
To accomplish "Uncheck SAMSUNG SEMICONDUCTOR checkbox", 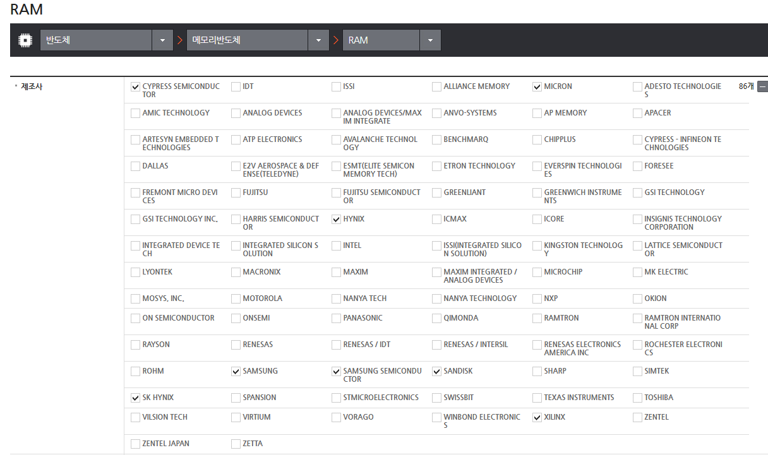I will 336,371.
